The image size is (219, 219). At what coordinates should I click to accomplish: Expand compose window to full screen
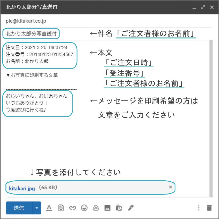coord(203,7)
